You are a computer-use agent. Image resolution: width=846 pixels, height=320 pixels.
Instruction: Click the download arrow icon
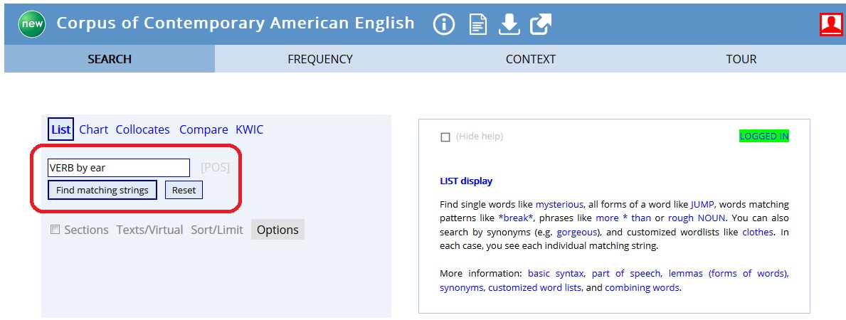point(508,24)
